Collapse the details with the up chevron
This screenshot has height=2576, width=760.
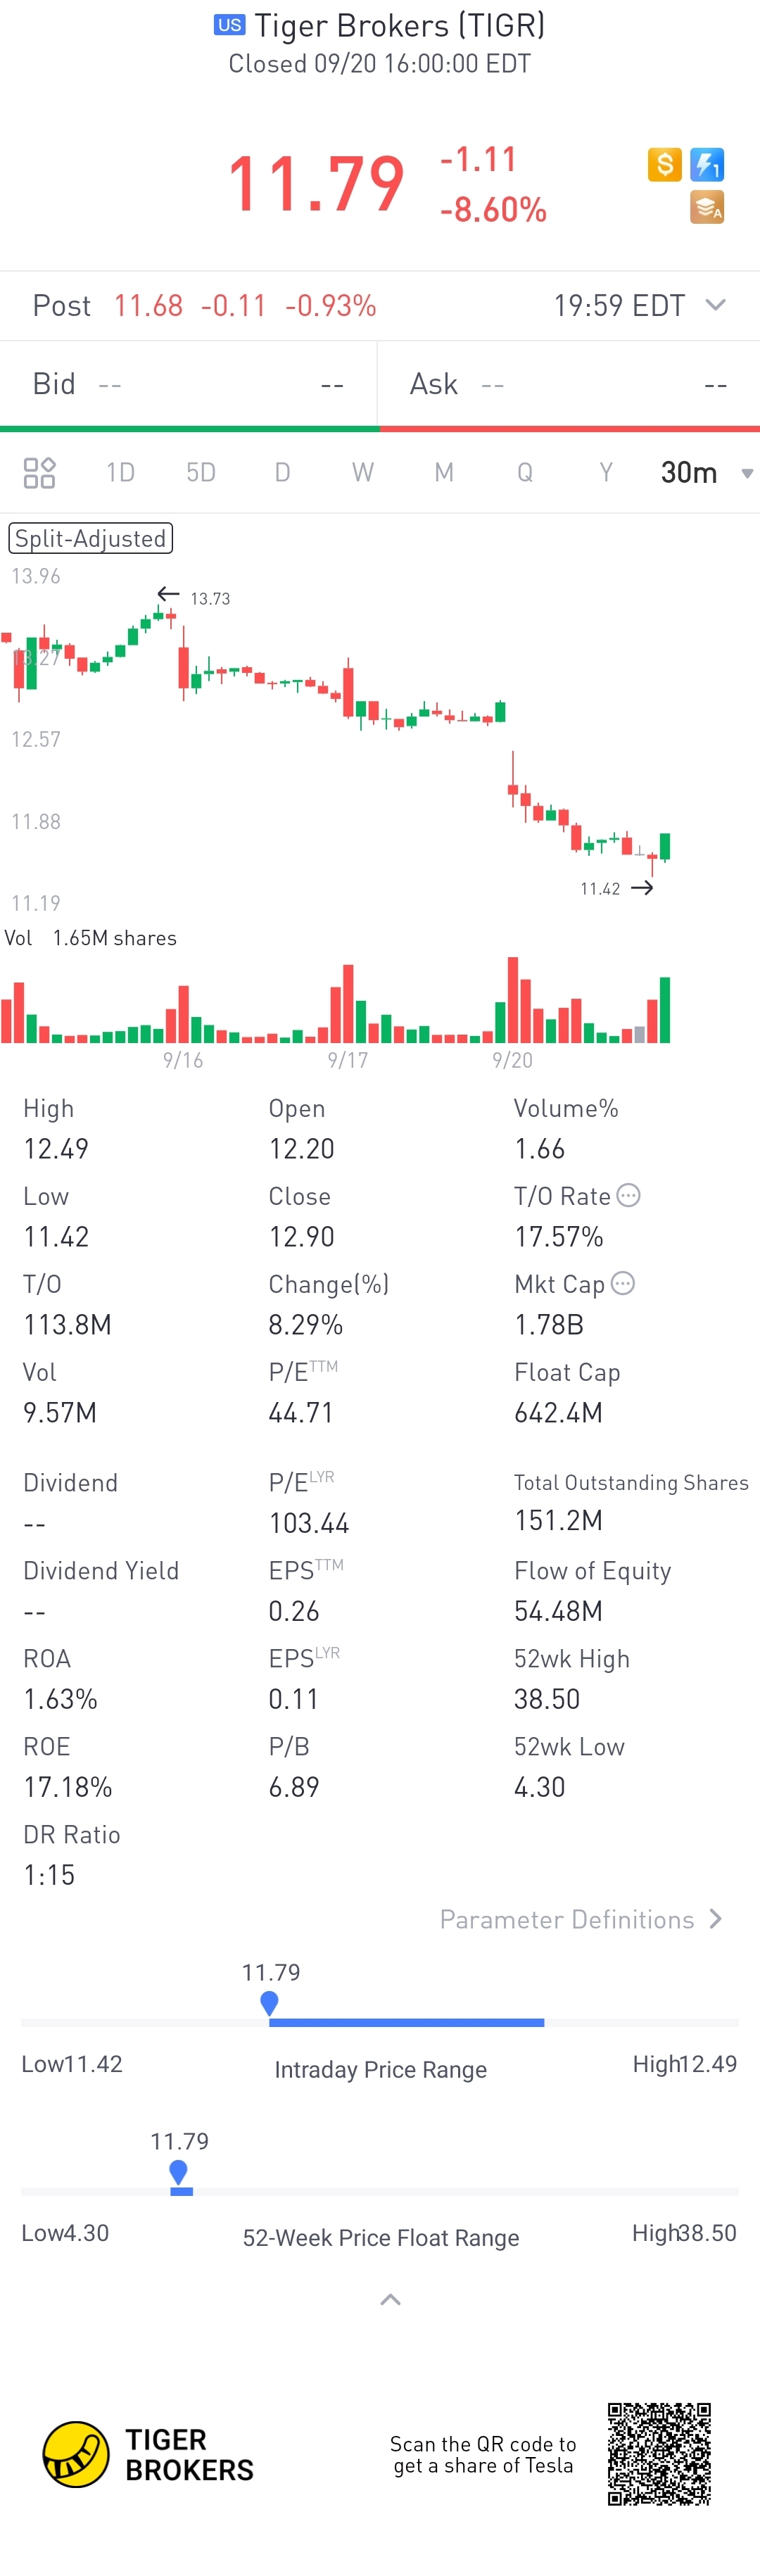391,2300
